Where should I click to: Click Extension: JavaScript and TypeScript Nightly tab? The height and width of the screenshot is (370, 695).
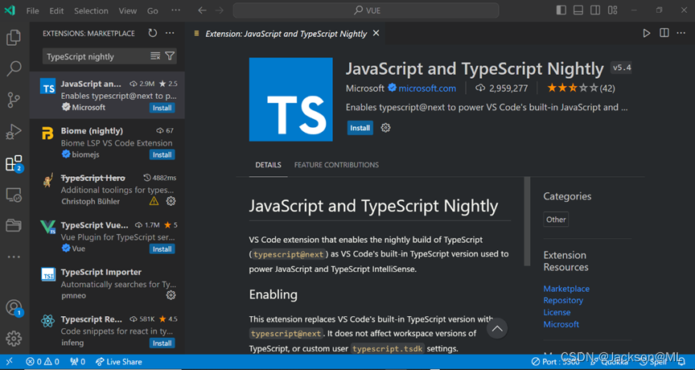286,34
